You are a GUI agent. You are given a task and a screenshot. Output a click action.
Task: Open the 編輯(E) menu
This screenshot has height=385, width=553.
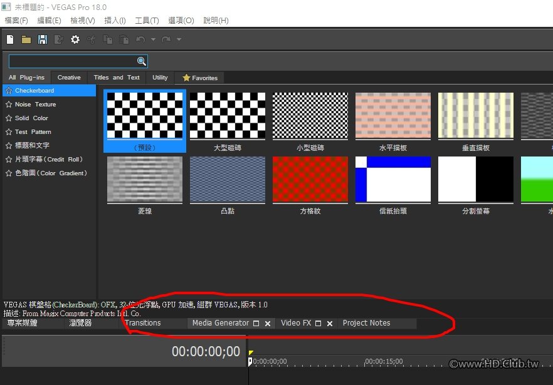coord(49,21)
